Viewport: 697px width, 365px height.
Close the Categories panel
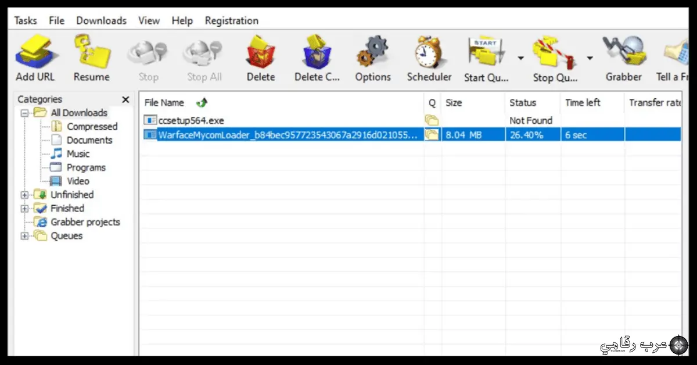125,100
